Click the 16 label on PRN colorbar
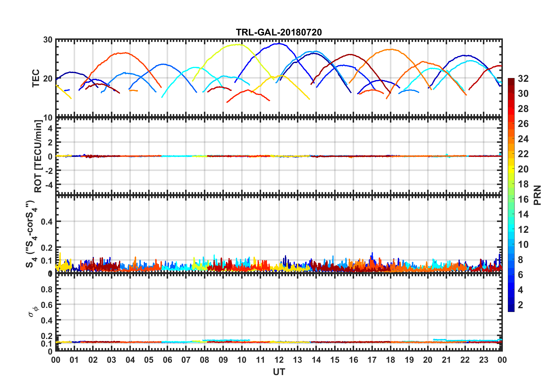558x390 pixels. pos(523,199)
